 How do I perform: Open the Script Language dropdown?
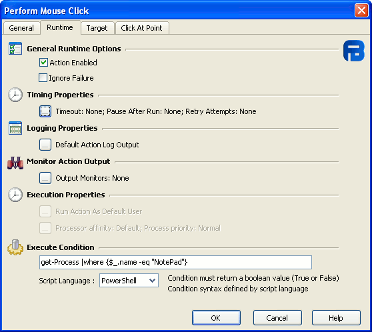coord(129,281)
